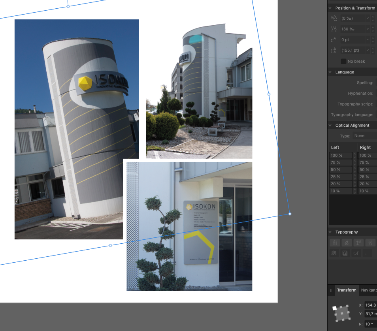The height and width of the screenshot is (331, 377).
Task: Click the bottom-right corner handle of rotated frame
Action: coord(290,214)
